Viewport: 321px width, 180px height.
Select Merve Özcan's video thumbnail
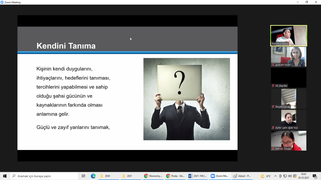pos(288,140)
